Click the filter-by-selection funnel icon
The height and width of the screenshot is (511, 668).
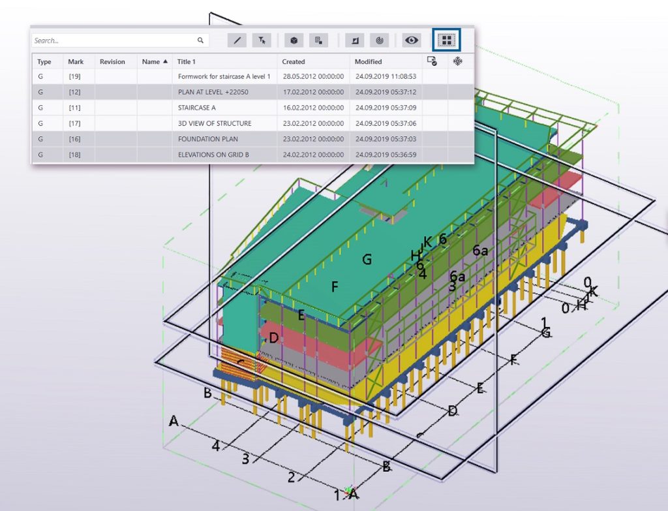pyautogui.click(x=262, y=40)
